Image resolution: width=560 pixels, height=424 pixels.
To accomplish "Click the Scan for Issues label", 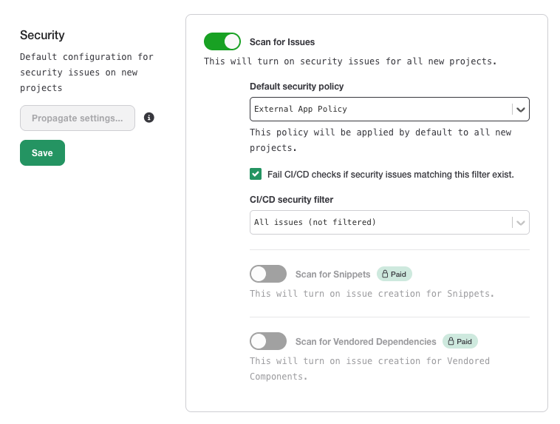I will point(282,42).
